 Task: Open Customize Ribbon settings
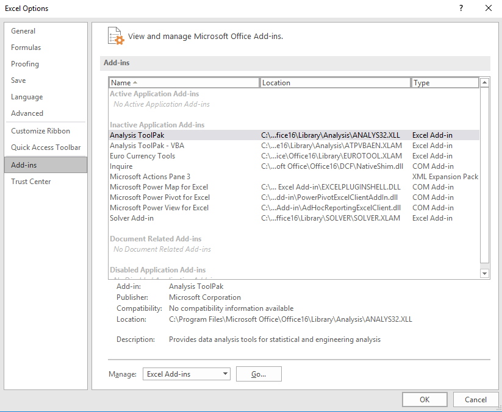[x=40, y=131]
